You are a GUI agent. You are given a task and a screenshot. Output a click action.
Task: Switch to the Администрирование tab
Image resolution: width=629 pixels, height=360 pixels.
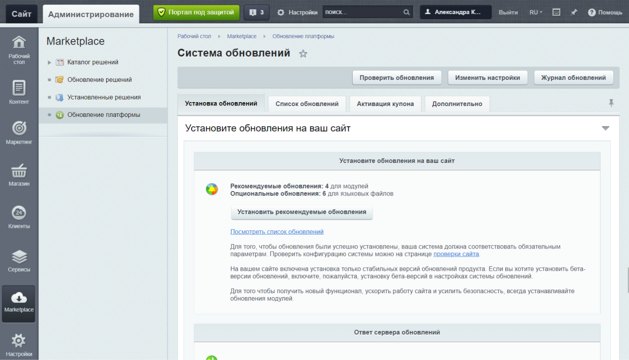91,14
